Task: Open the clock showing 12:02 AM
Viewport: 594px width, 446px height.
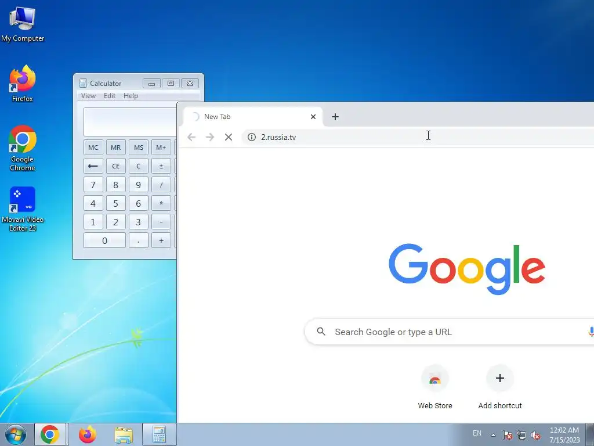Action: tap(564, 435)
